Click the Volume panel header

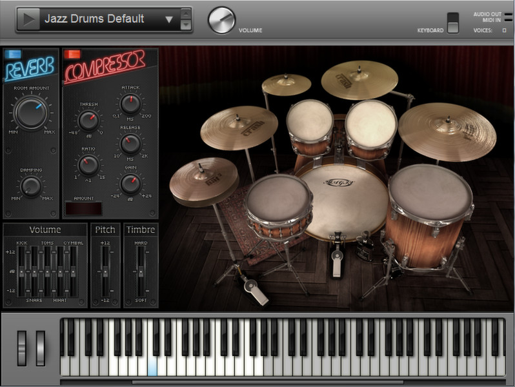point(45,230)
